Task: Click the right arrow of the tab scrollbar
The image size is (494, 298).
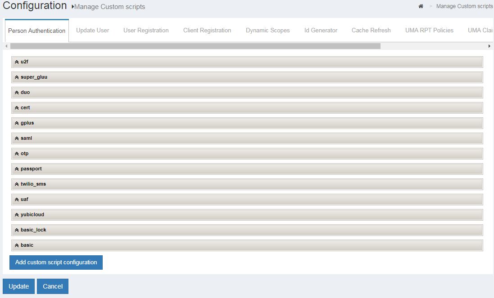Action: click(489, 45)
